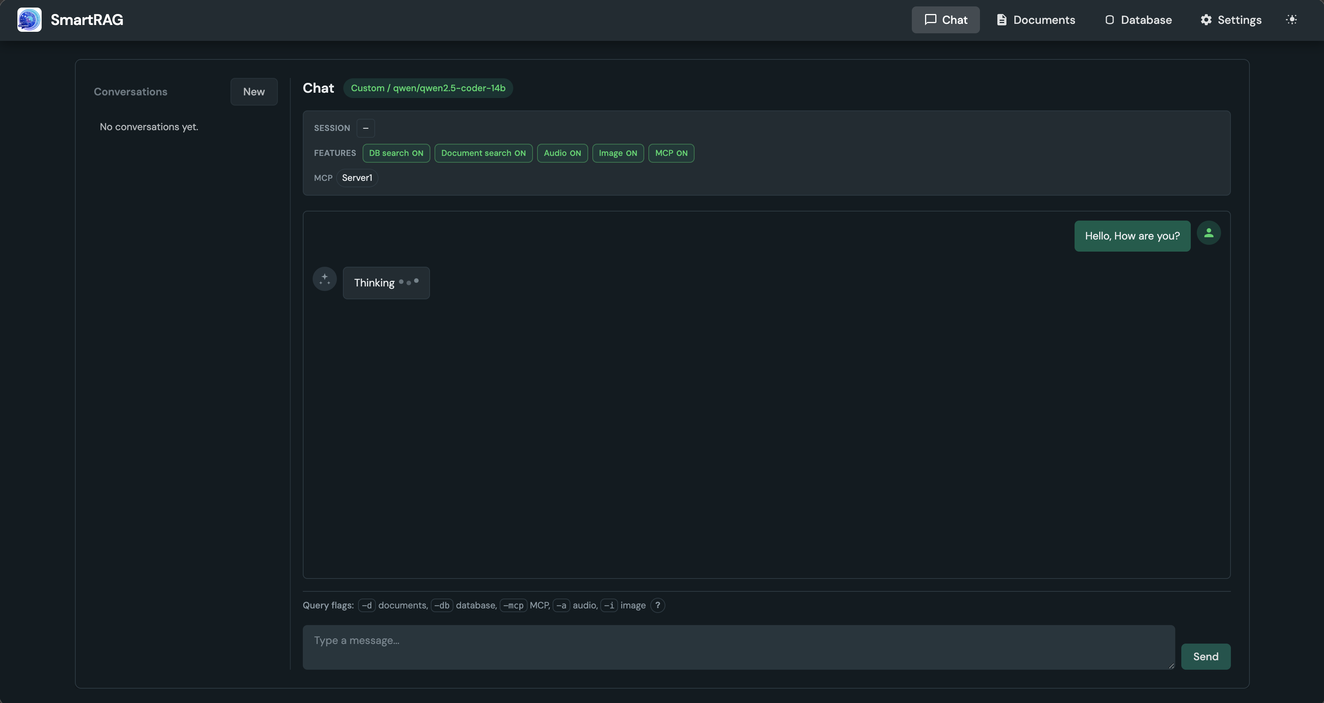Click the FEATURES label
This screenshot has height=703, width=1324.
coord(335,153)
